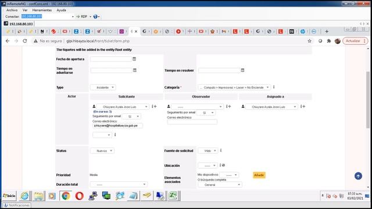Open the Tiempo en adueñarse calendar picker

[135, 70]
